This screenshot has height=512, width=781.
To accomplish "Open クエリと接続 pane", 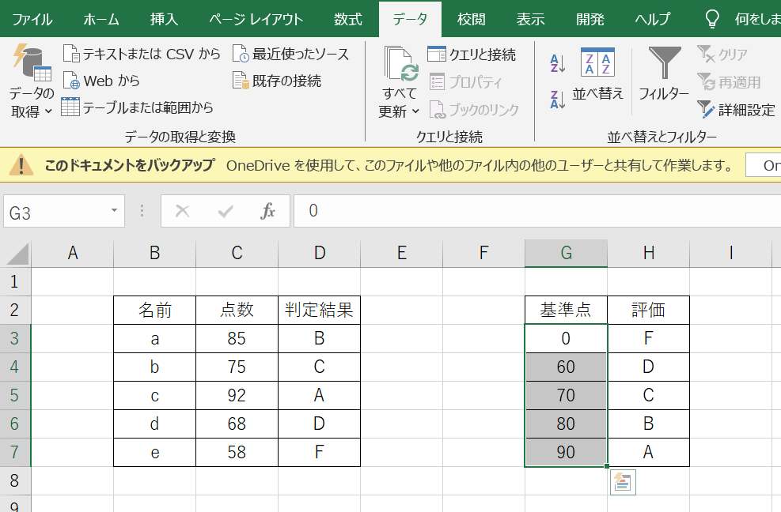I will point(472,55).
